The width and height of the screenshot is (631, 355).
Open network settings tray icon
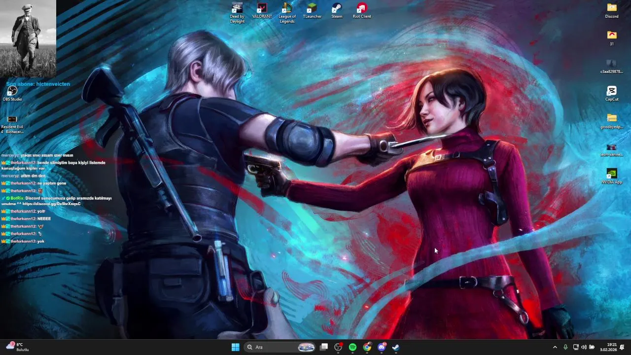click(576, 347)
